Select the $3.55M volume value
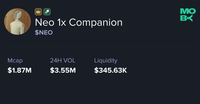 (x=63, y=70)
